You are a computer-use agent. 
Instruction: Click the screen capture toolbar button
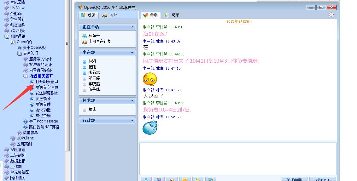(x=211, y=179)
